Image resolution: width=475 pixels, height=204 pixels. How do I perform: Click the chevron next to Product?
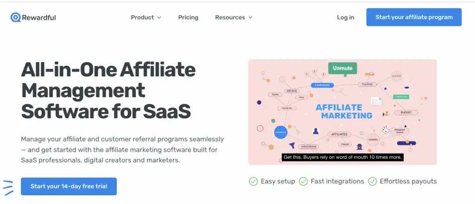tap(159, 18)
